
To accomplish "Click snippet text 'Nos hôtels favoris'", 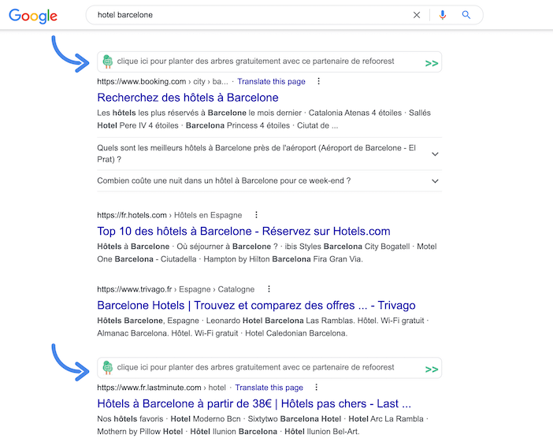I will pos(130,418).
